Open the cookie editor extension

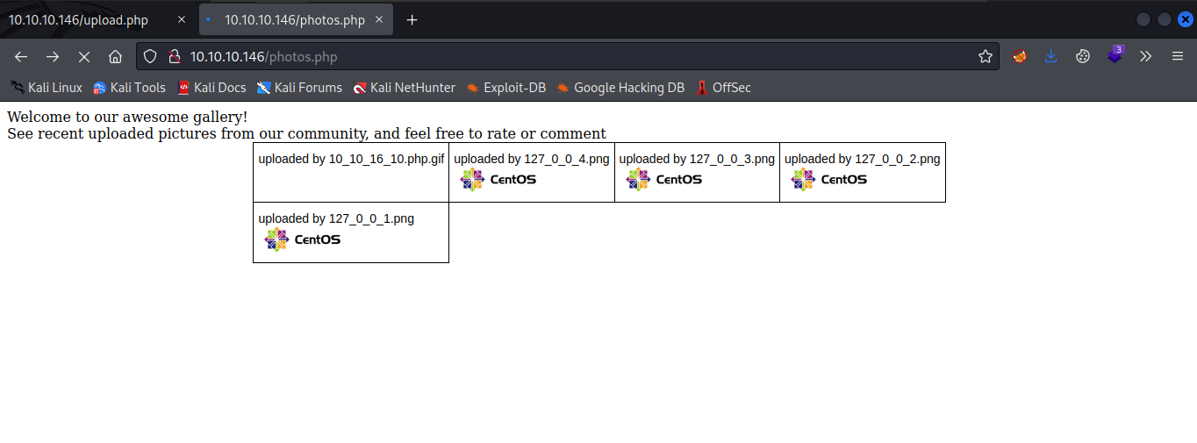(x=1083, y=56)
